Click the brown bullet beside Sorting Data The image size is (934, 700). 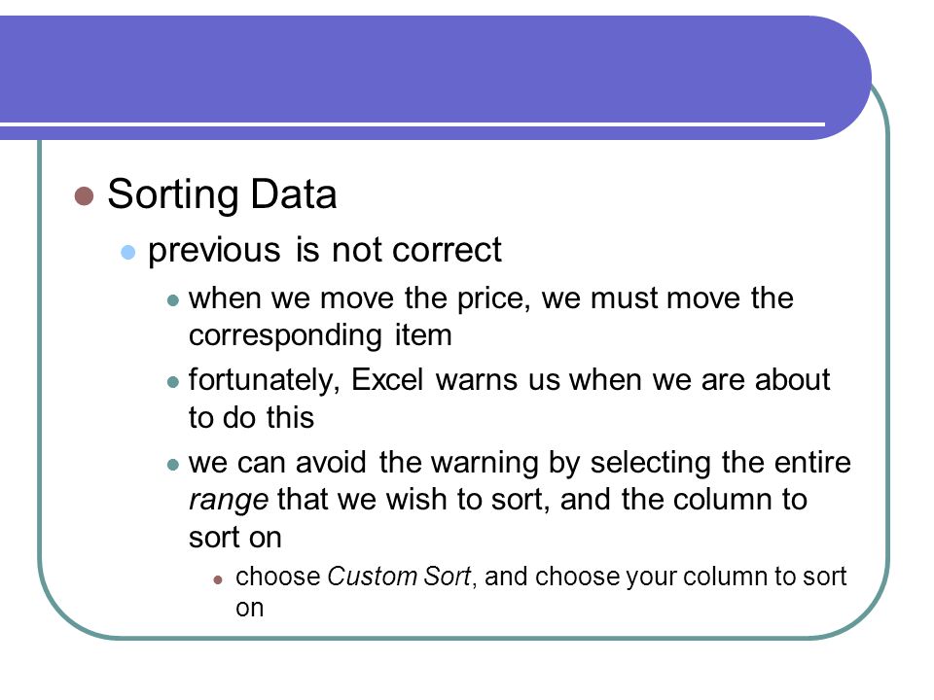point(84,195)
